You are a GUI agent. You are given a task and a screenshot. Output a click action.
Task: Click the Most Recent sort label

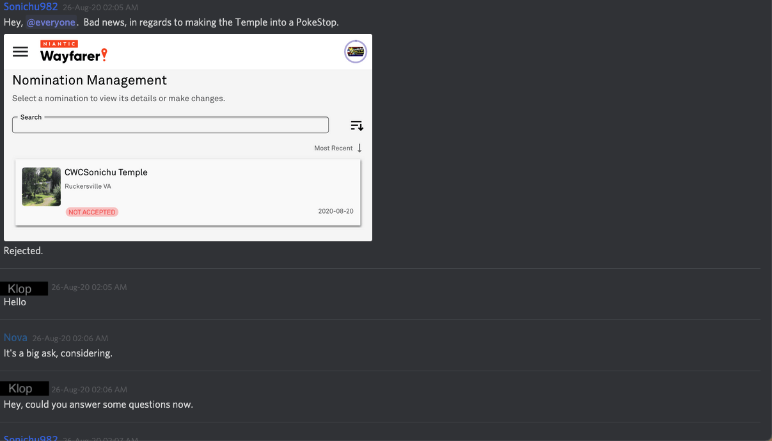pos(333,148)
